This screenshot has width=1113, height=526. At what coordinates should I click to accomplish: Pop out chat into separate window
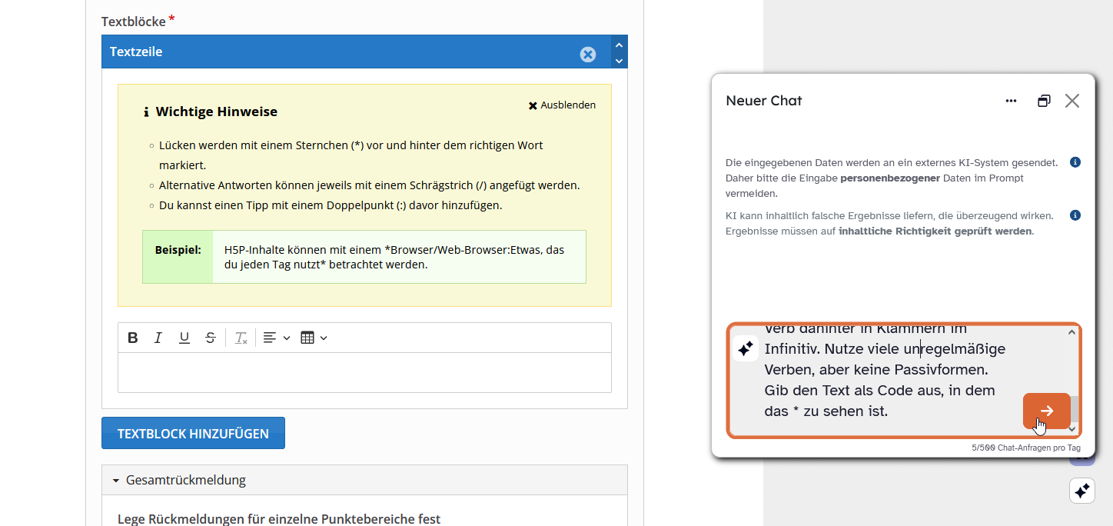(1043, 101)
